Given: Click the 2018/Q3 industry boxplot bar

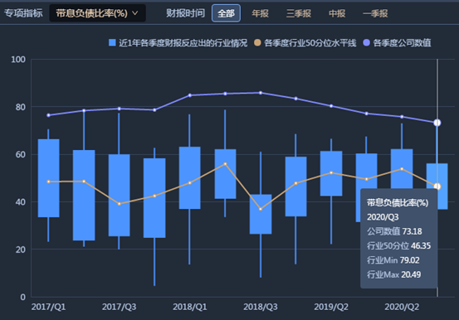Looking at the screenshot, I should [261, 214].
